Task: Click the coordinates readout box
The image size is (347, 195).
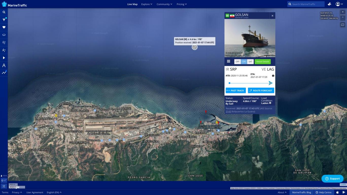Action: click(329, 15)
